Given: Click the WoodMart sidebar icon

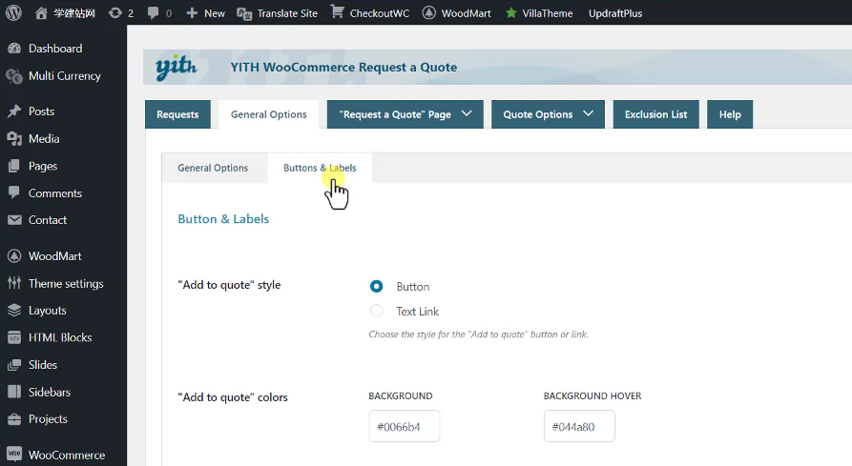Looking at the screenshot, I should (x=14, y=256).
